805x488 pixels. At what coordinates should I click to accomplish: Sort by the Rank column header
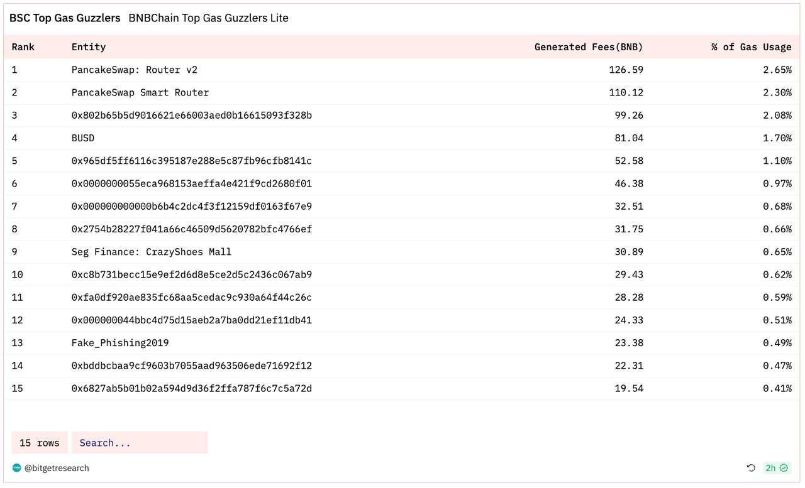pyautogui.click(x=23, y=47)
